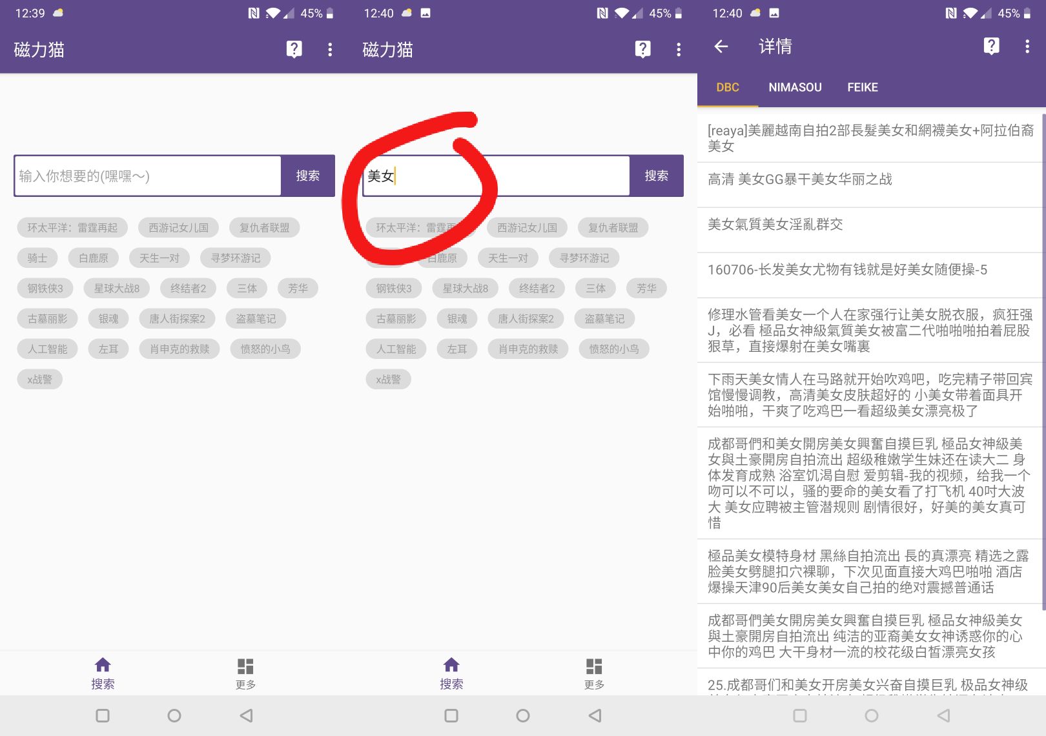Tap the weather status icon on left screen

tap(58, 13)
